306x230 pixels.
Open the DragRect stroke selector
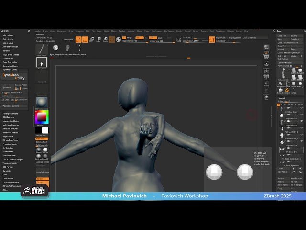42,62
